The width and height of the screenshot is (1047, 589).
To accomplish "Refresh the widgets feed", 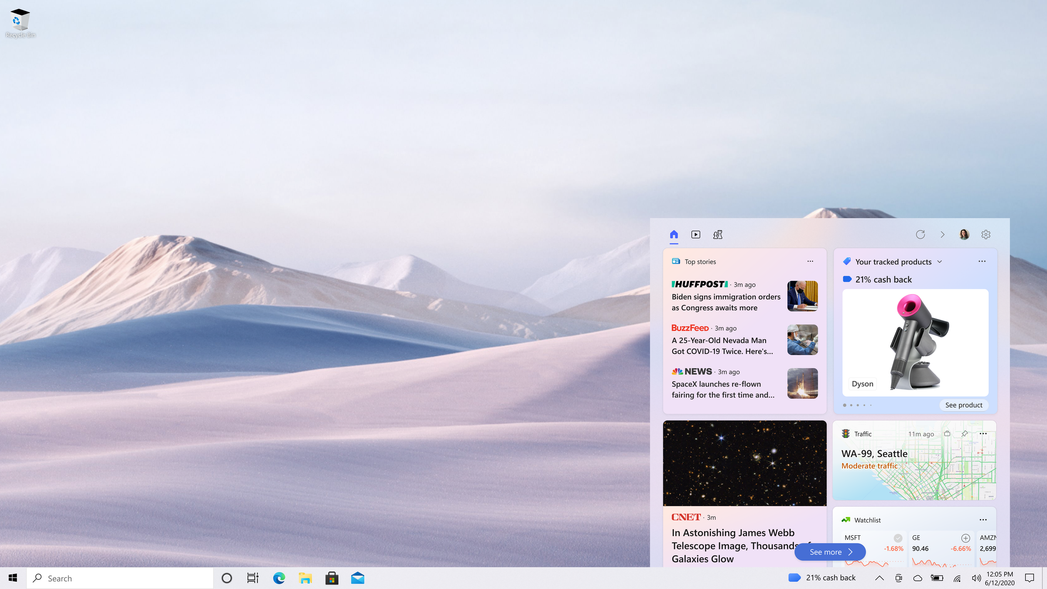I will point(920,235).
